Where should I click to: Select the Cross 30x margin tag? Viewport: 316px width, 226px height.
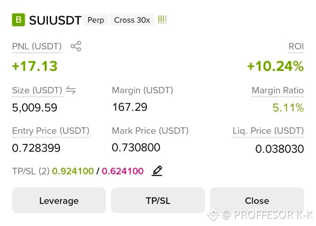coord(132,20)
